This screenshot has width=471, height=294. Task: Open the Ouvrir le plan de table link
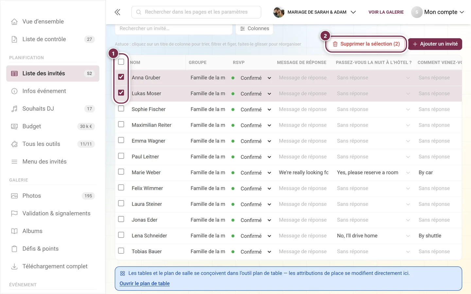(x=145, y=284)
